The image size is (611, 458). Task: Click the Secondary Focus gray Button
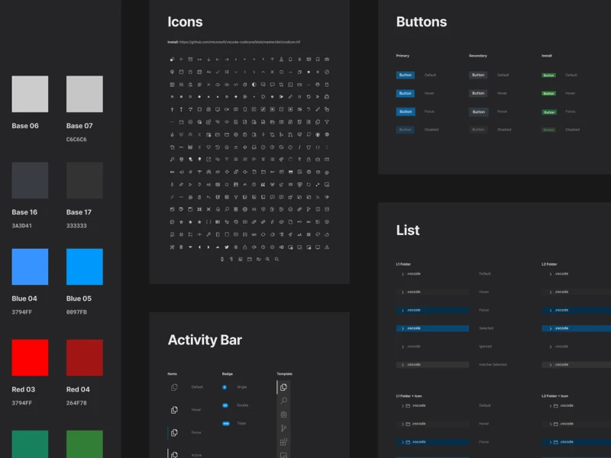pyautogui.click(x=479, y=111)
